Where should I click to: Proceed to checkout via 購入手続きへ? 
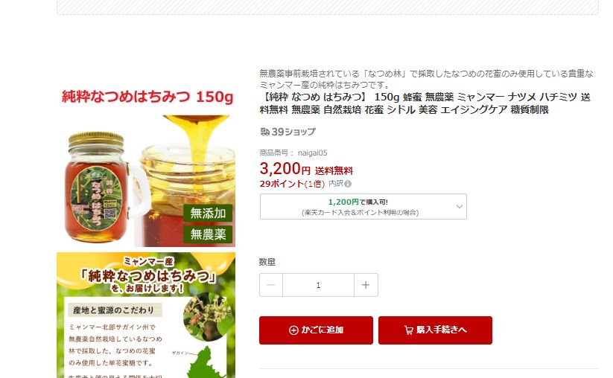coord(435,330)
